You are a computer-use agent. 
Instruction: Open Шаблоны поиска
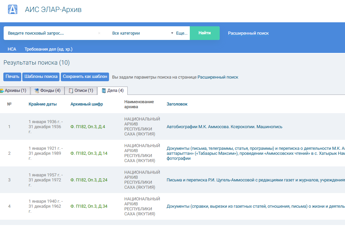point(41,77)
